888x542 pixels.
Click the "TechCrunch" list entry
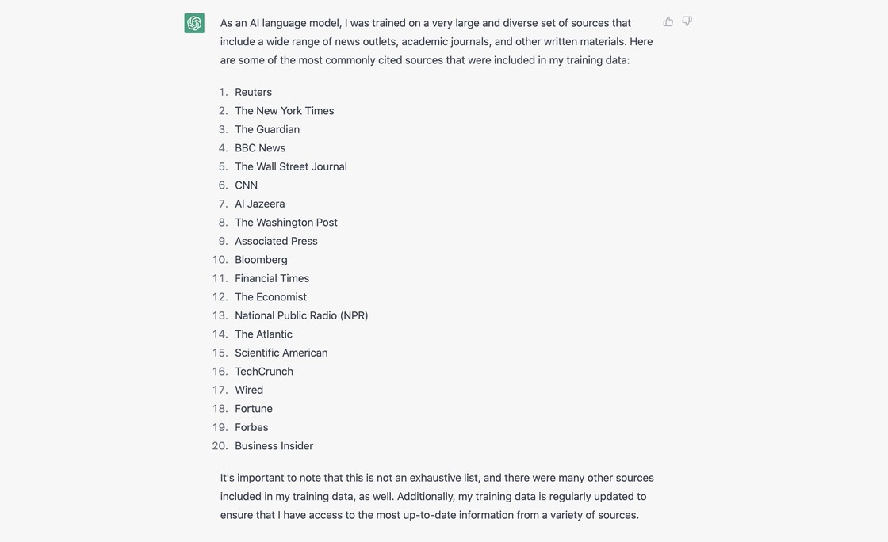[x=264, y=372]
